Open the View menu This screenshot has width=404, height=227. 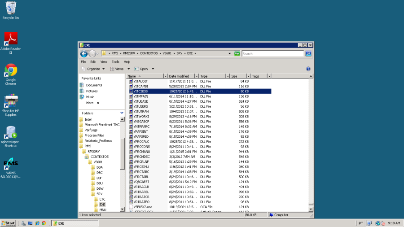pyautogui.click(x=104, y=62)
